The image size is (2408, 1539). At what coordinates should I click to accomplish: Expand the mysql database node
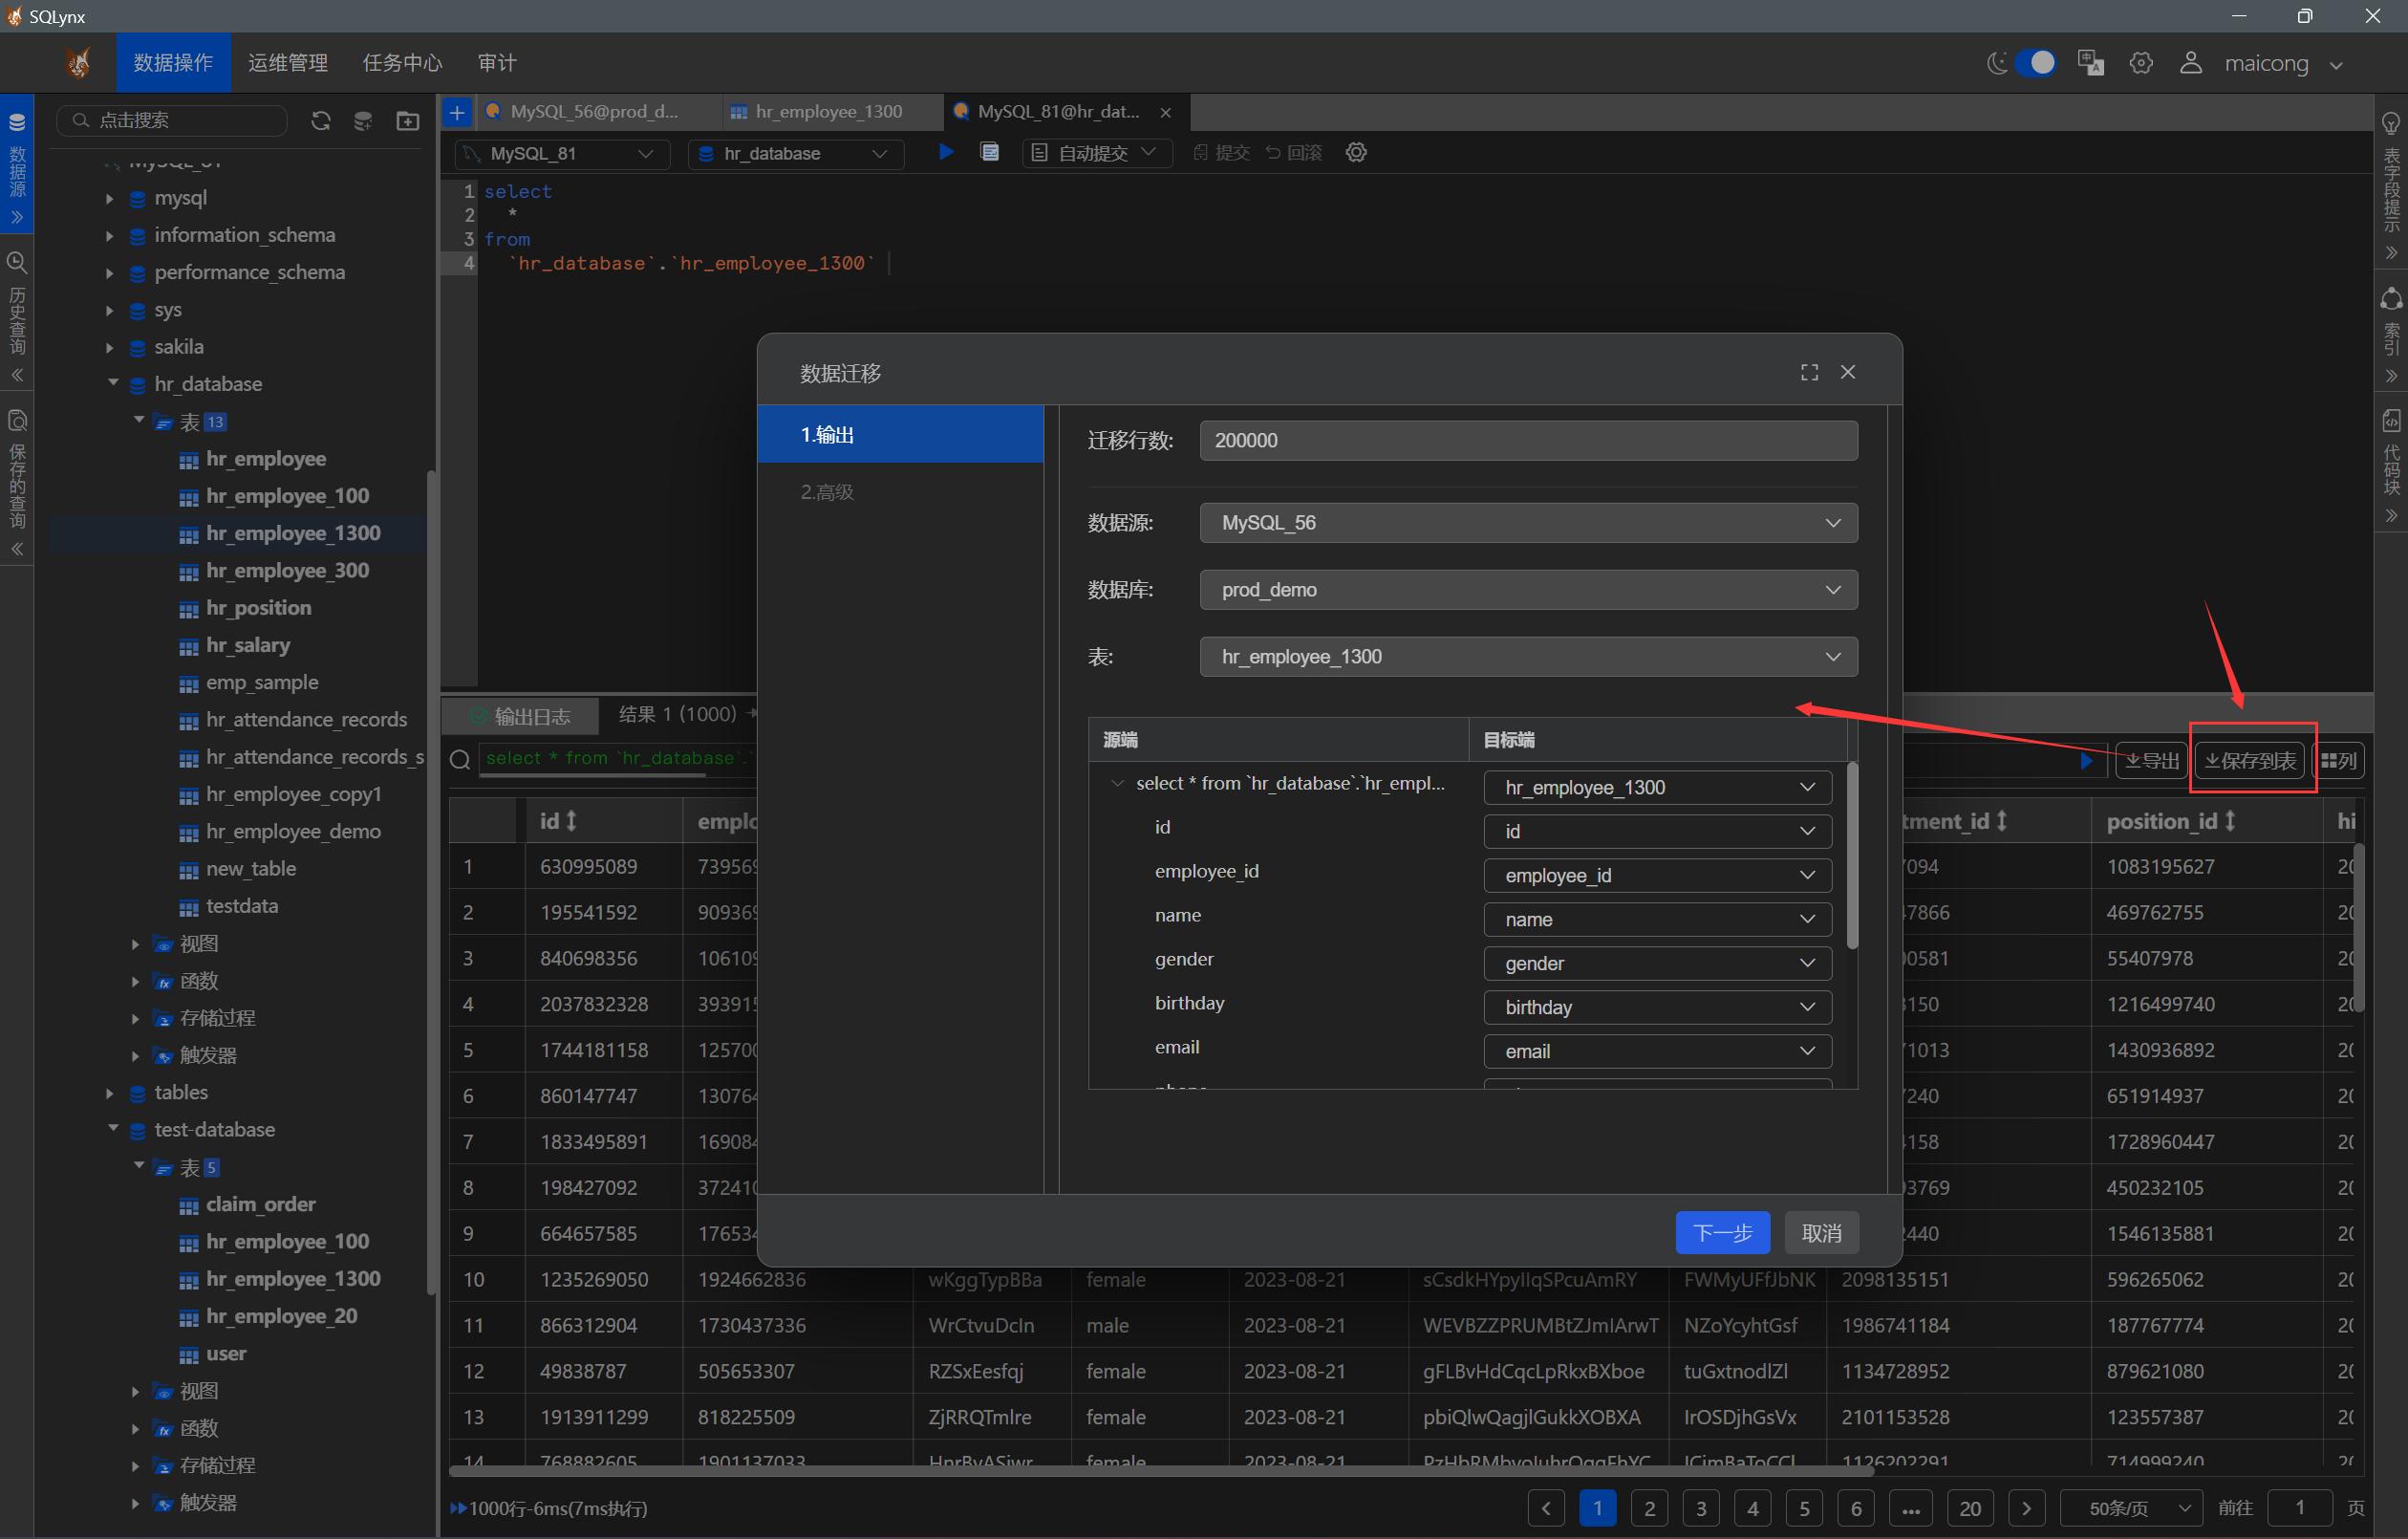pyautogui.click(x=109, y=198)
